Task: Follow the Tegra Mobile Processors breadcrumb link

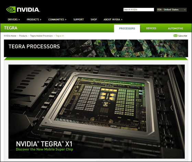Action: click(41, 36)
